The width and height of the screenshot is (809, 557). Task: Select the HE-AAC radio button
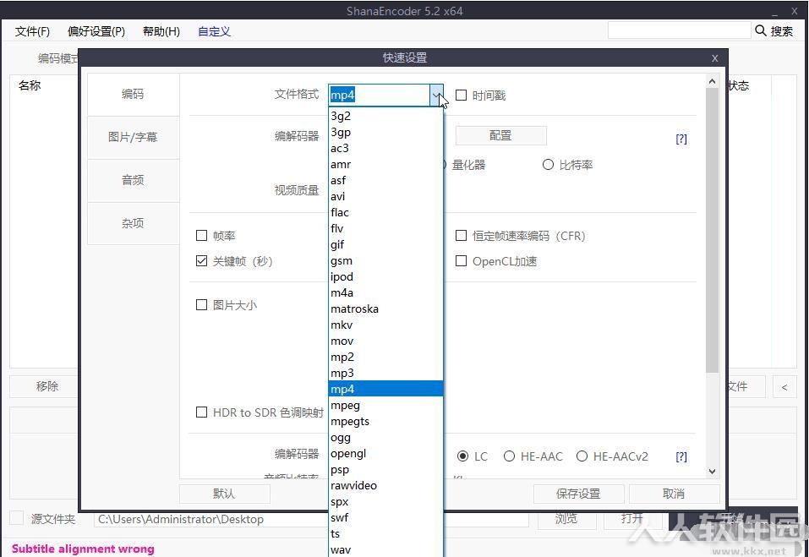tap(509, 456)
